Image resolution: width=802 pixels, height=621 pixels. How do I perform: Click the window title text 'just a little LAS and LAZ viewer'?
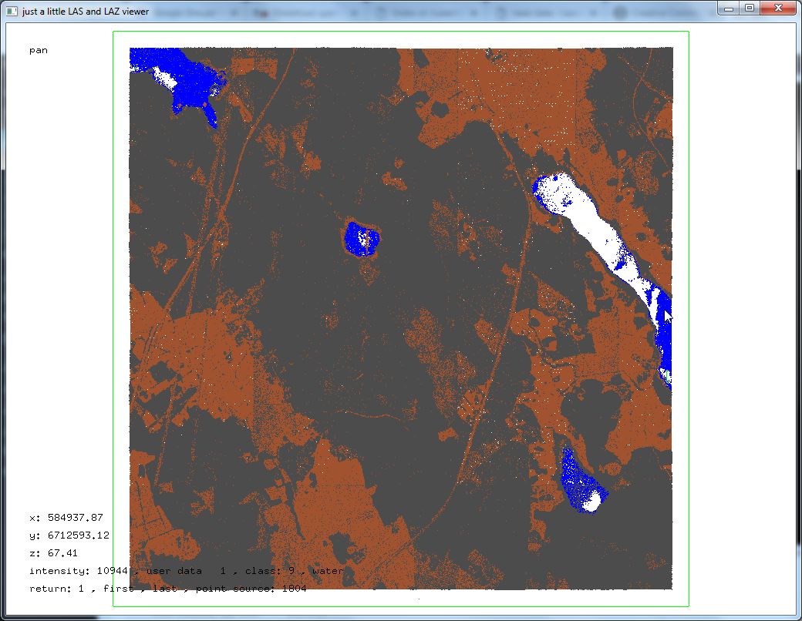point(86,12)
